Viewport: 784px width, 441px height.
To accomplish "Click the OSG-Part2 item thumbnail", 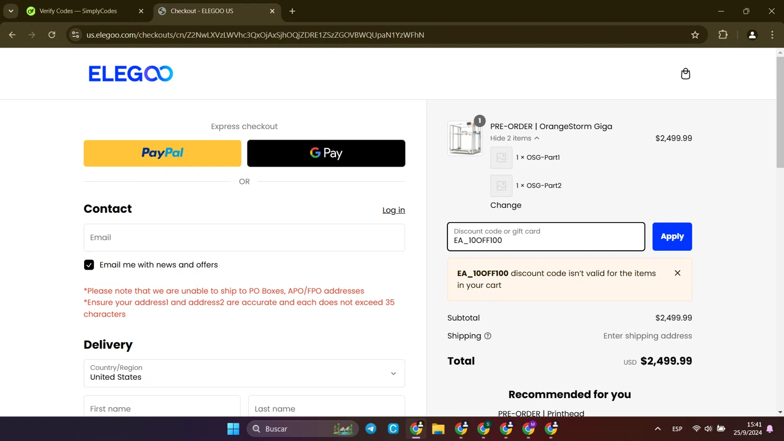I will [501, 185].
